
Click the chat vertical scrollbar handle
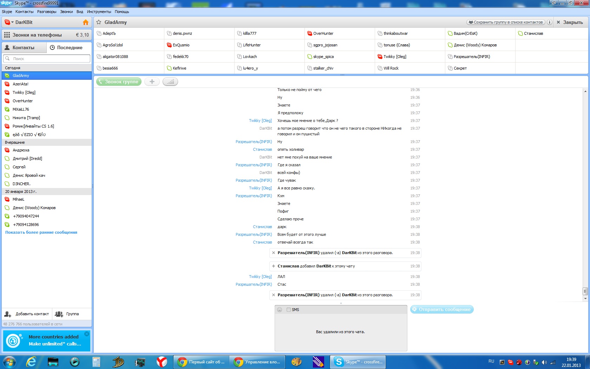[585, 291]
